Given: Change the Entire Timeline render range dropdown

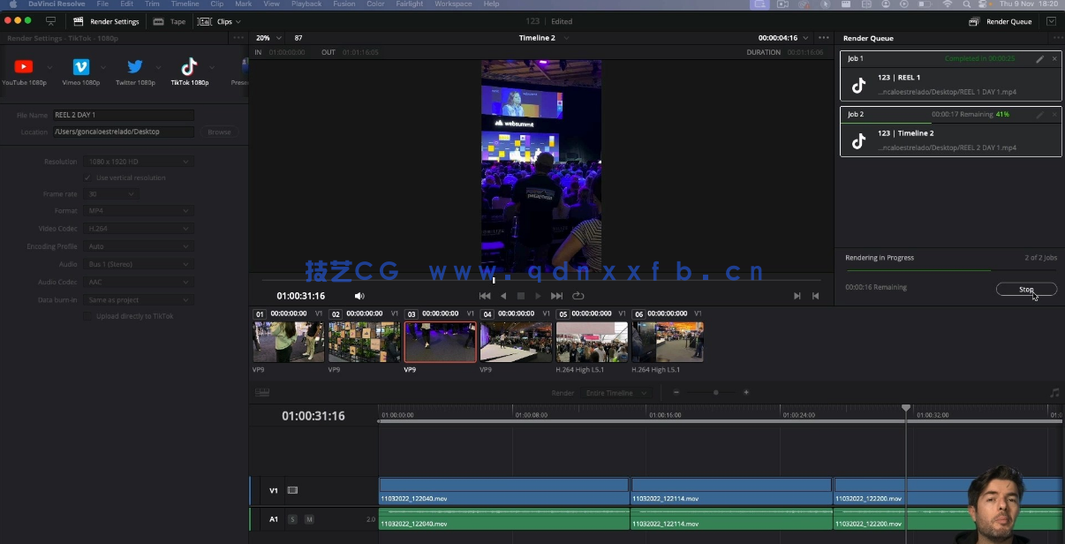Looking at the screenshot, I should [616, 392].
